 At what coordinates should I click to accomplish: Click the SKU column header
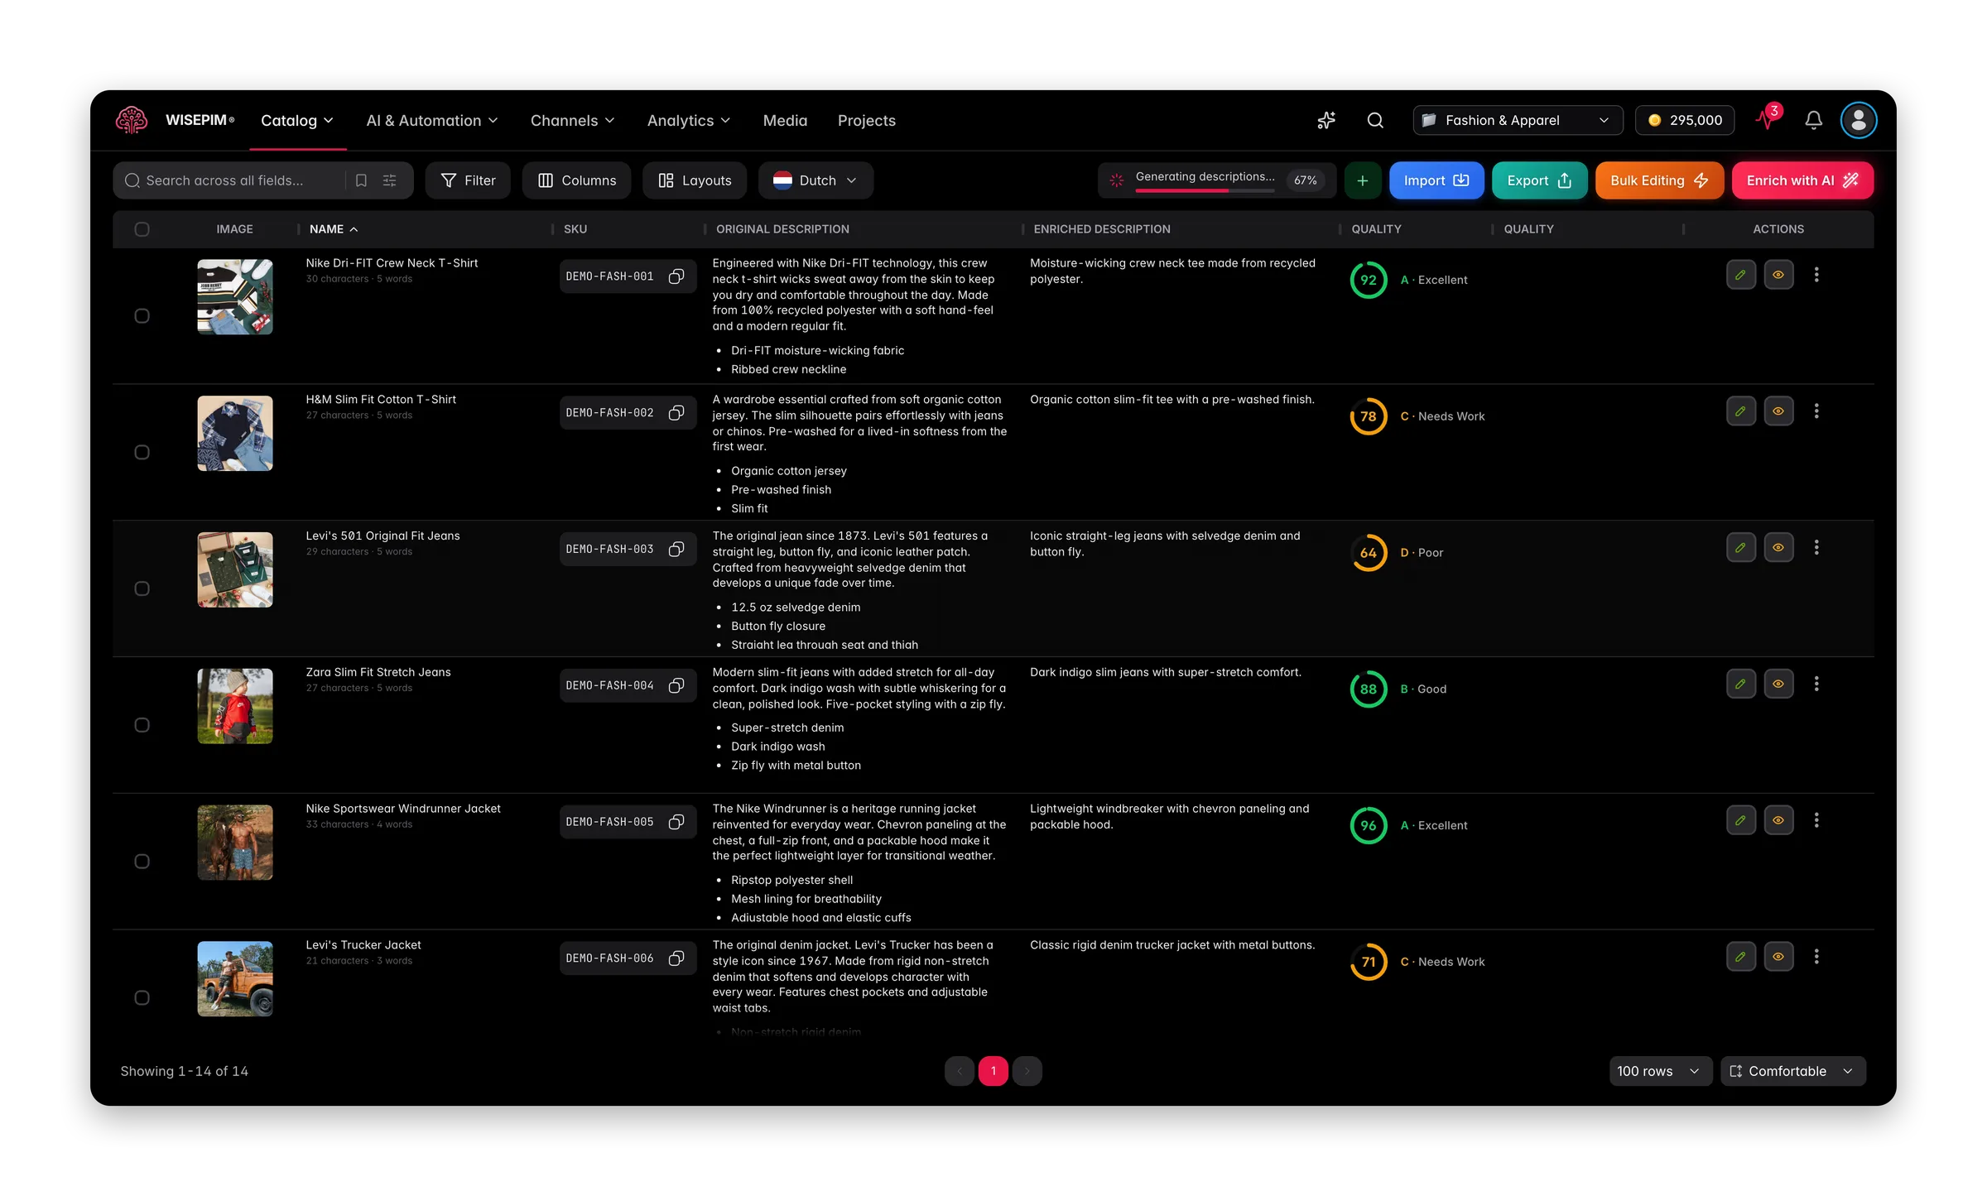[575, 229]
